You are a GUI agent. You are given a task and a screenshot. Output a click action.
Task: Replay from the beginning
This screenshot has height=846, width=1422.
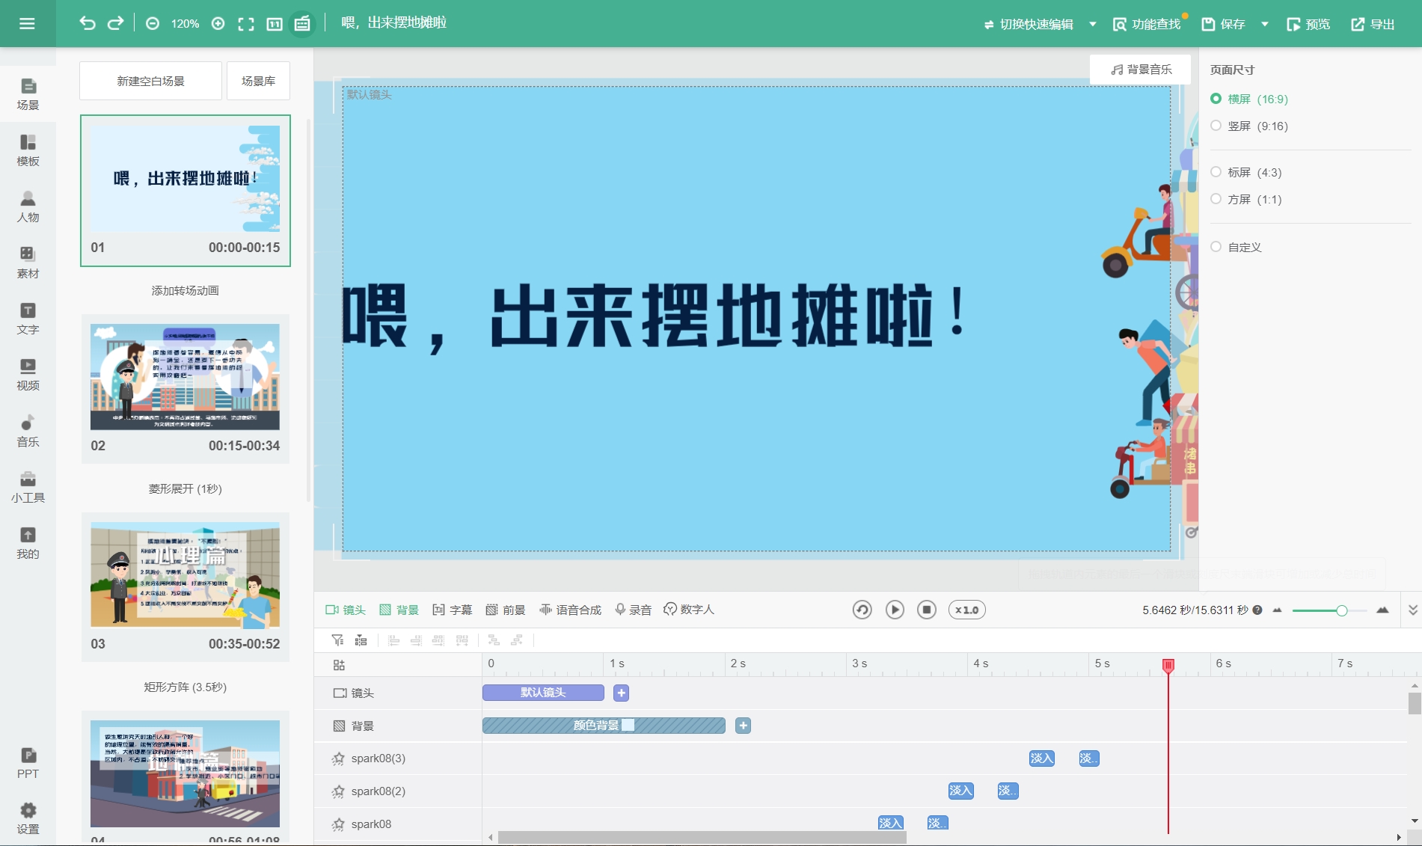point(862,610)
